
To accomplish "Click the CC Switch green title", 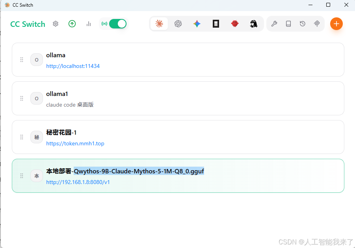I will 28,24.
